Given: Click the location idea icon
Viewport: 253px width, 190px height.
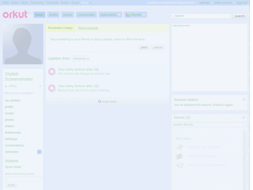Looking at the screenshot, I should tap(179, 147).
